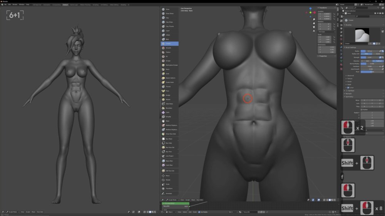Set brush direction to Add

[367, 61]
